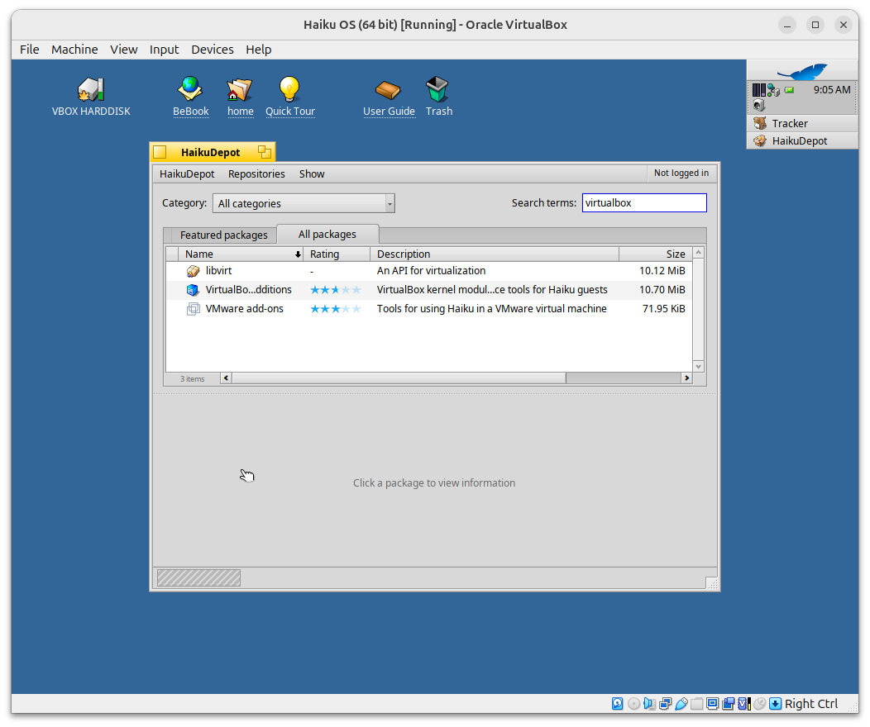870x727 pixels.
Task: Click the "Right Ctrl" host key label
Action: (811, 704)
